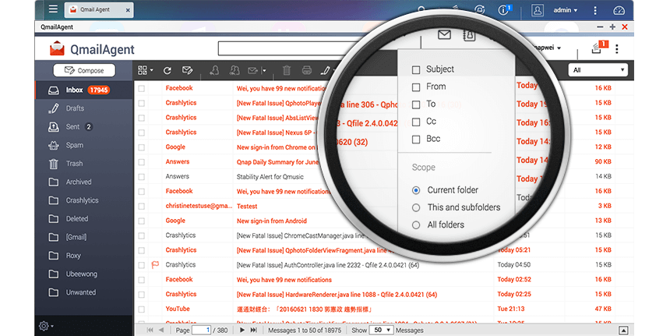Open the mail notifications icon with badge
Screen dimensions: 670x336
click(x=599, y=48)
